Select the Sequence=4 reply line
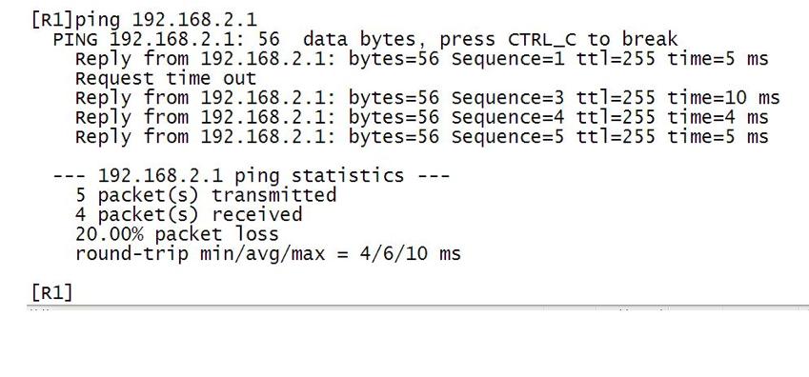Image resolution: width=809 pixels, height=377 pixels. (421, 118)
